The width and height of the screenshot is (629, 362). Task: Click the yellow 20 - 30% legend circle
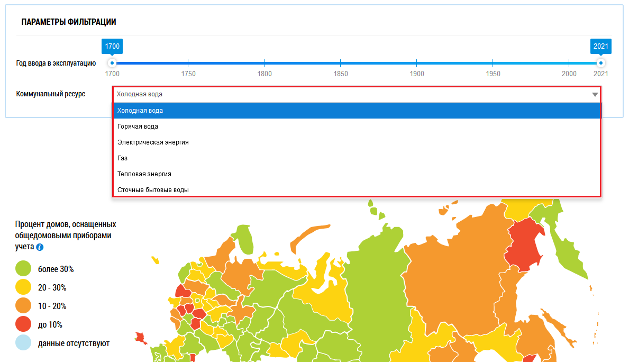point(23,287)
